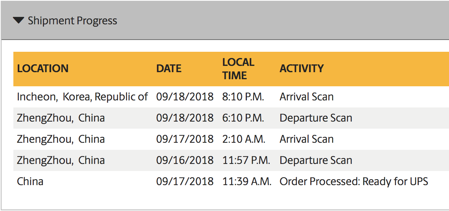449x211 pixels.
Task: Click Order Processed: Ready for UPS
Action: point(353,181)
